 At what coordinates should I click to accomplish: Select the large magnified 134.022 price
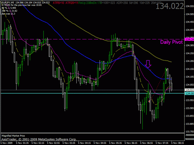(x=169, y=6)
